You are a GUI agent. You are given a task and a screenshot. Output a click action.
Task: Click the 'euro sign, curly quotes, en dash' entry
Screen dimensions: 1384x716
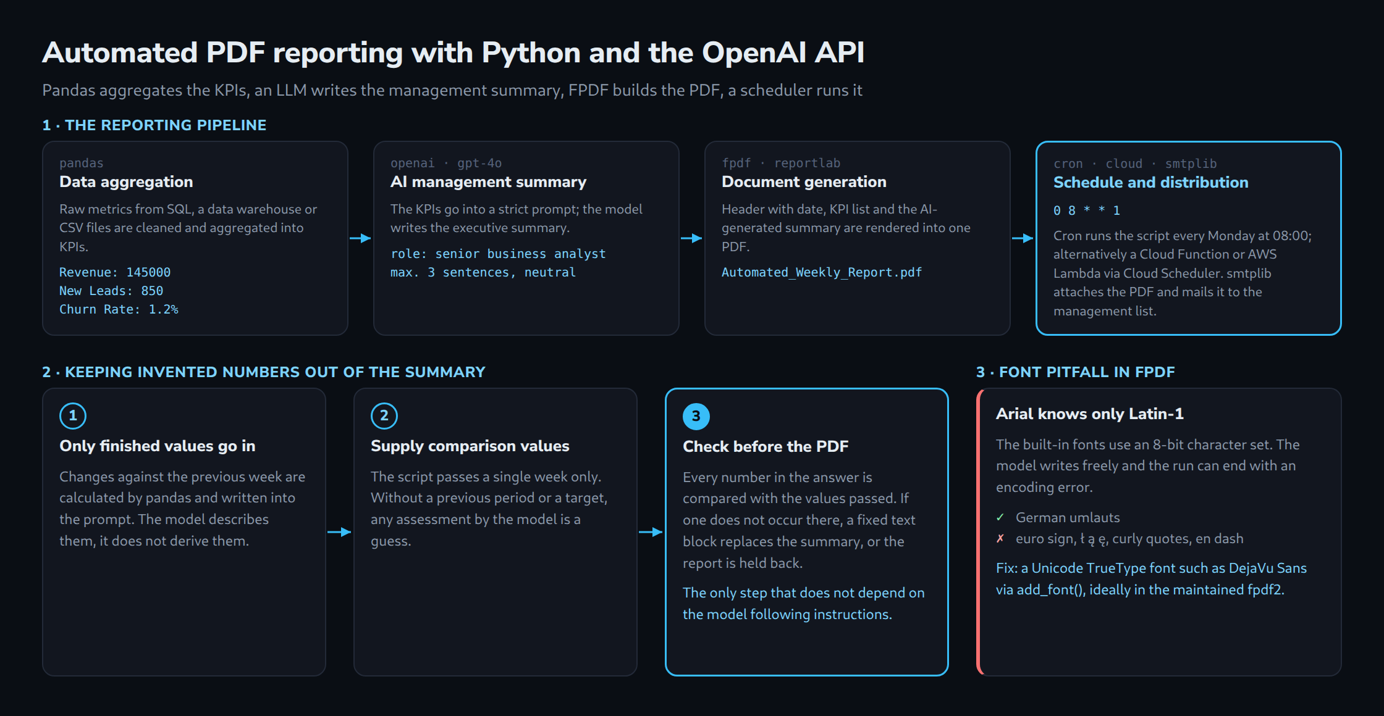(1129, 539)
